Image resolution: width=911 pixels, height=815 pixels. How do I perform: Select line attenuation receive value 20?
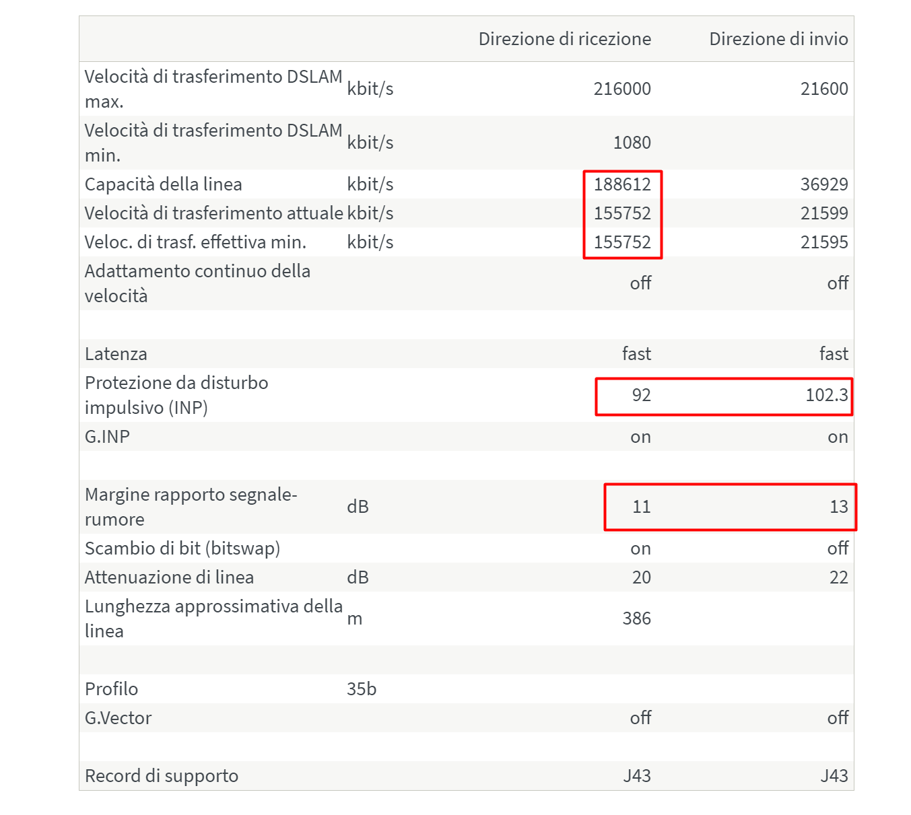pos(641,577)
